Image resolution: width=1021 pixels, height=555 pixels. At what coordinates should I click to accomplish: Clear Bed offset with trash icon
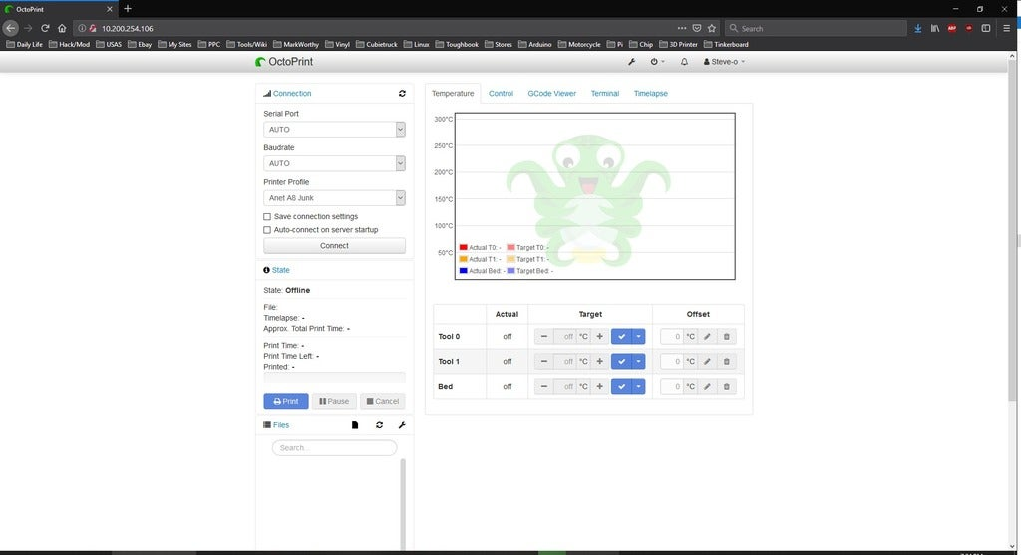[727, 386]
